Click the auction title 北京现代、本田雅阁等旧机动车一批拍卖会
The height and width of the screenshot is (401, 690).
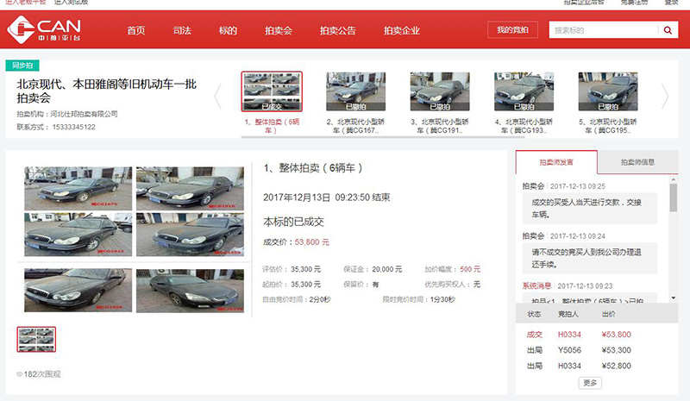click(x=106, y=91)
